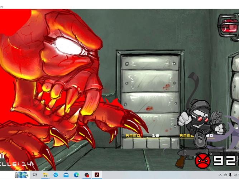
Task: Launch Microsoft Edge from the taskbar
Action: (x=76, y=175)
